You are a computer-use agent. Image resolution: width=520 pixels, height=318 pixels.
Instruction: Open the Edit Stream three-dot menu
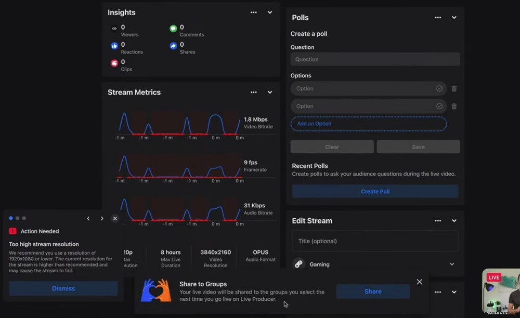[438, 221]
